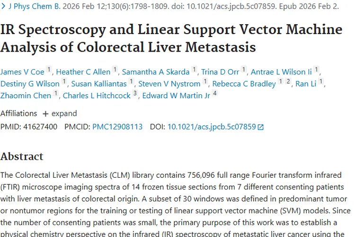Expand the Affiliations list

pyautogui.click(x=60, y=114)
